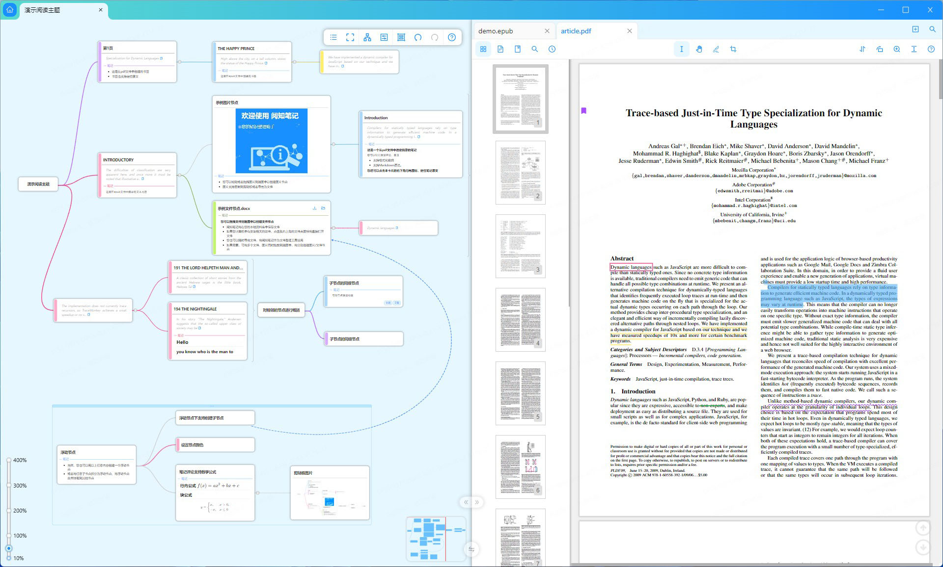
Task: Toggle the bookmarks panel icon in PDF sidebar
Action: click(x=518, y=49)
